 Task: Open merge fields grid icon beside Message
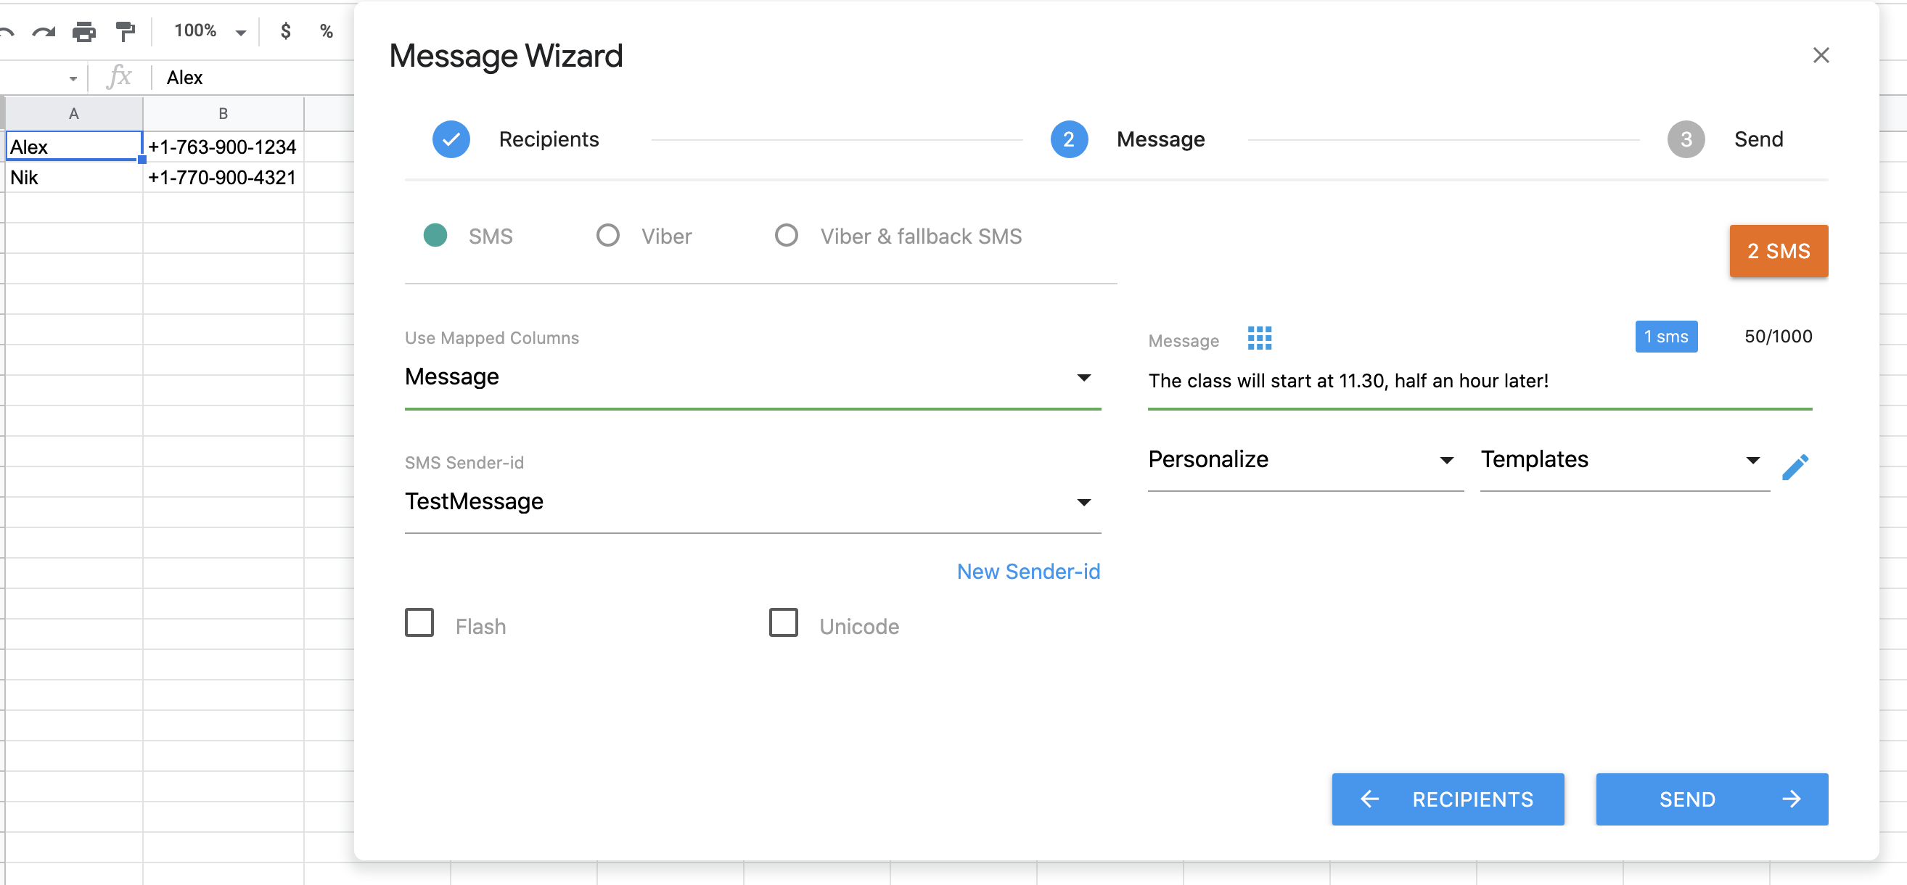(1259, 338)
